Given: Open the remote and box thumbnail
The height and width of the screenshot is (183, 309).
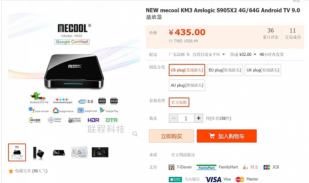Looking at the screenshot, I should pos(38,152).
